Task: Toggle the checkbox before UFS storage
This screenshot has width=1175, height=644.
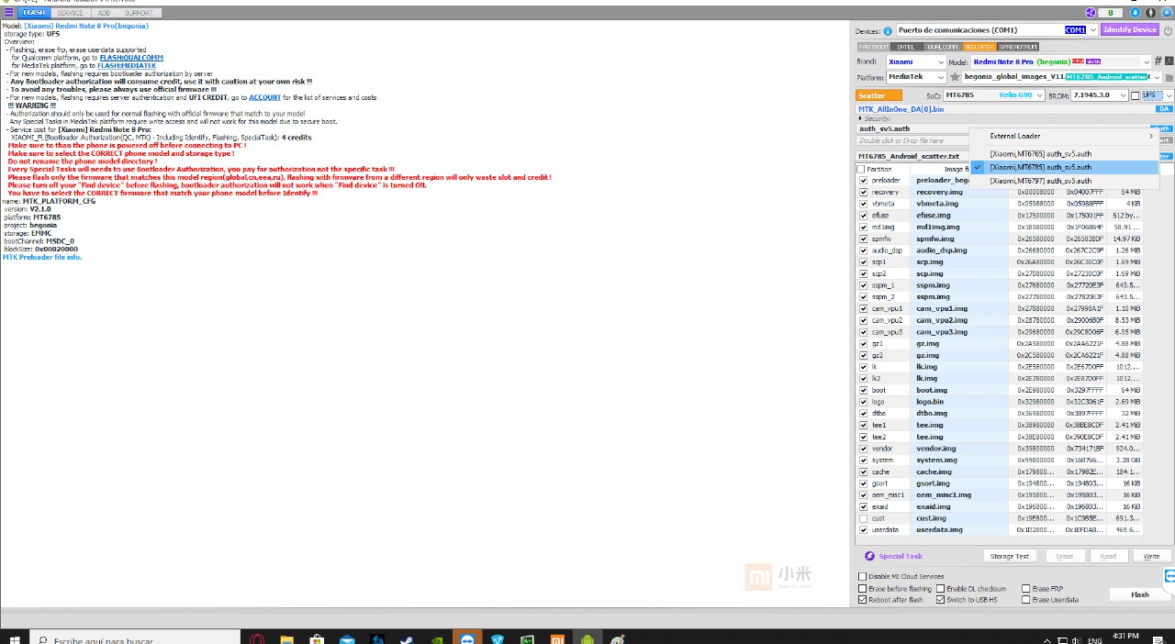Action: click(x=1136, y=95)
